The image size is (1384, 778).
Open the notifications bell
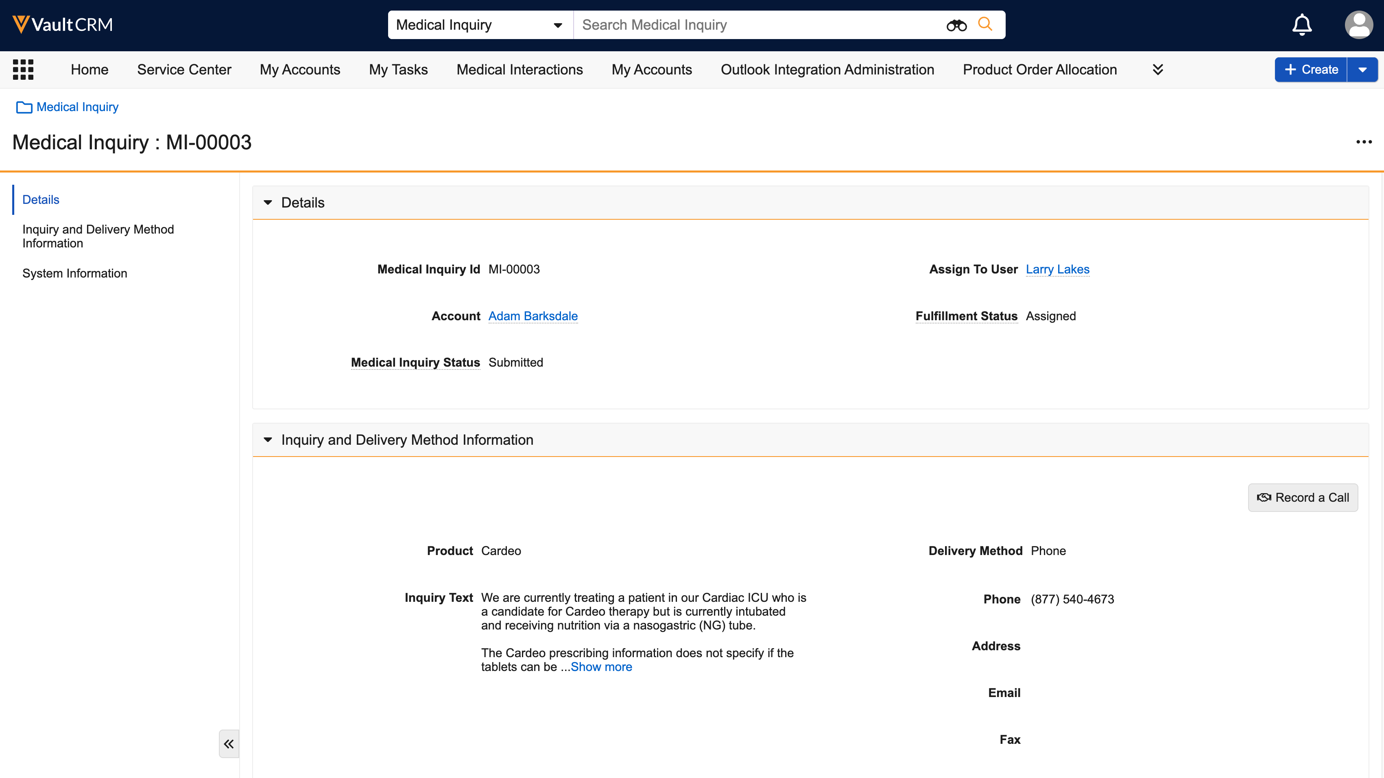click(x=1302, y=25)
